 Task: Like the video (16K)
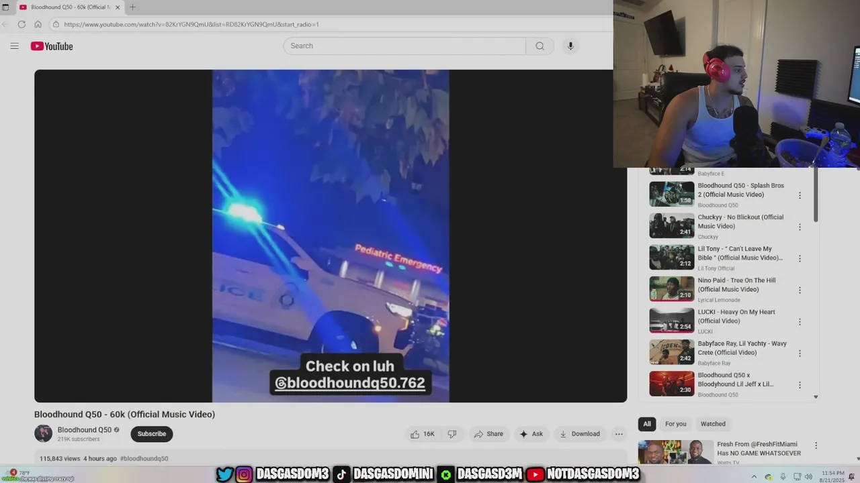pyautogui.click(x=422, y=434)
